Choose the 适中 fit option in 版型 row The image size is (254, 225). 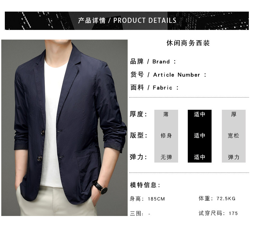(x=200, y=136)
